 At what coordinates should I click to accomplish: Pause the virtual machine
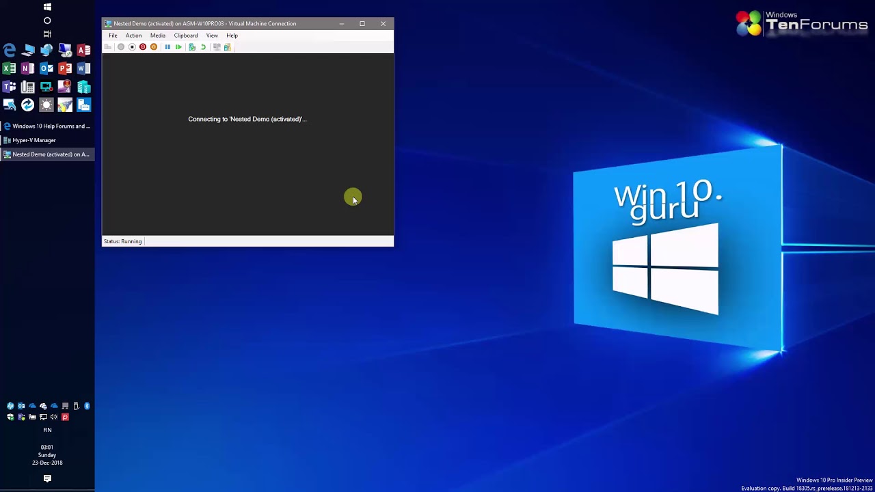coord(167,46)
